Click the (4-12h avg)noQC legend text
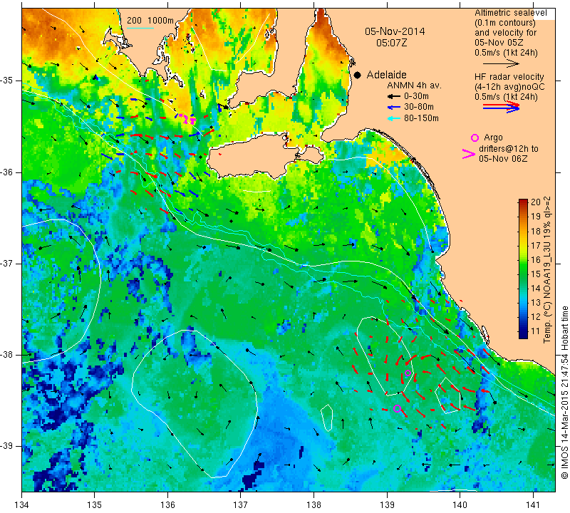Image resolution: width=570 pixels, height=513 pixels. (x=509, y=87)
